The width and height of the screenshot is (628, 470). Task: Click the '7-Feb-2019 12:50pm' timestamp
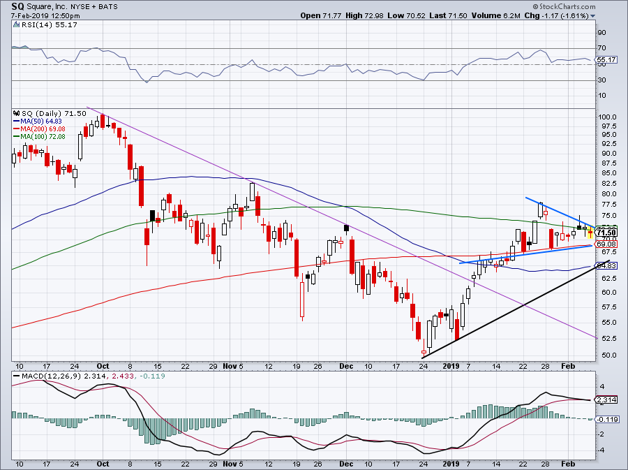[x=45, y=16]
